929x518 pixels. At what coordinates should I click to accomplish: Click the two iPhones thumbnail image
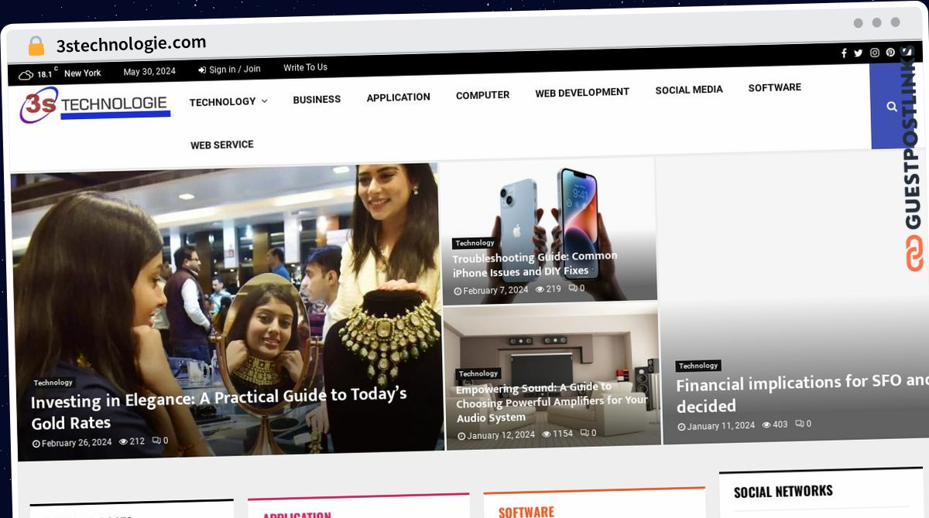548,230
